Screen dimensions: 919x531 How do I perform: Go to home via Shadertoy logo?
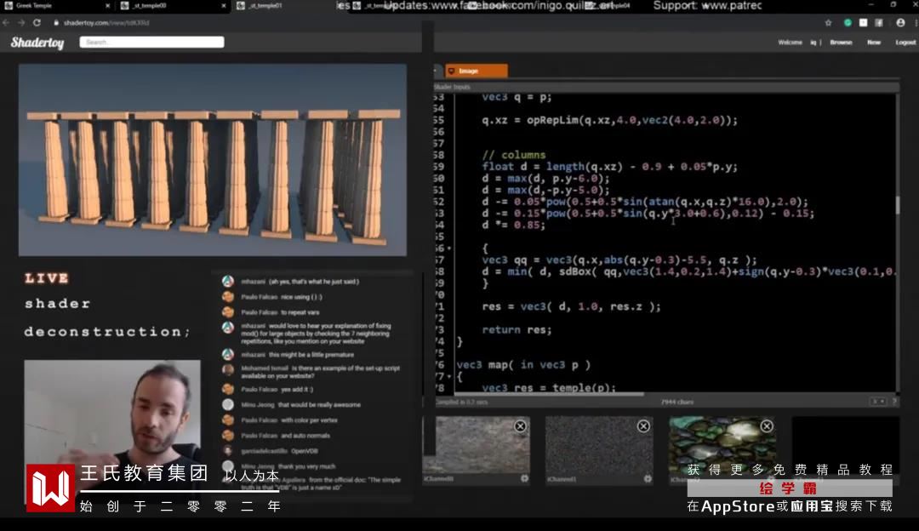tap(37, 43)
